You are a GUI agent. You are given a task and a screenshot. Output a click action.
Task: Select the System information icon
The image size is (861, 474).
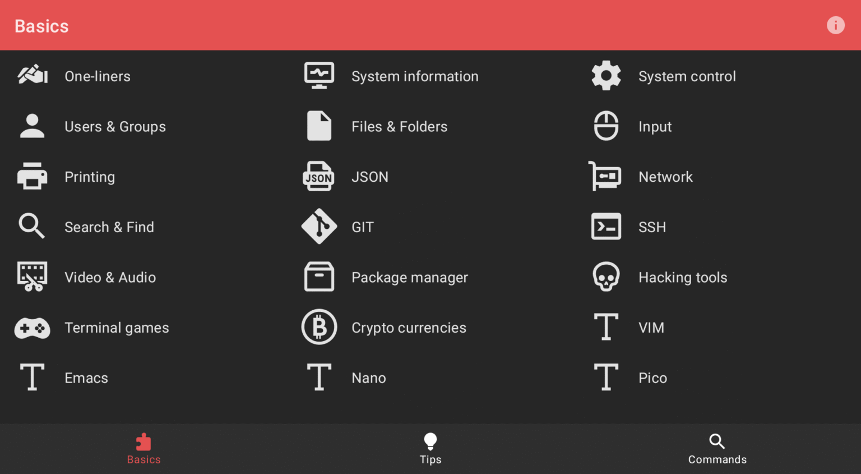319,75
